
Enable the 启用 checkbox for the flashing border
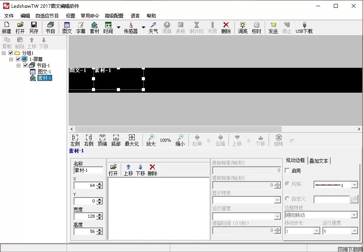[287, 171]
